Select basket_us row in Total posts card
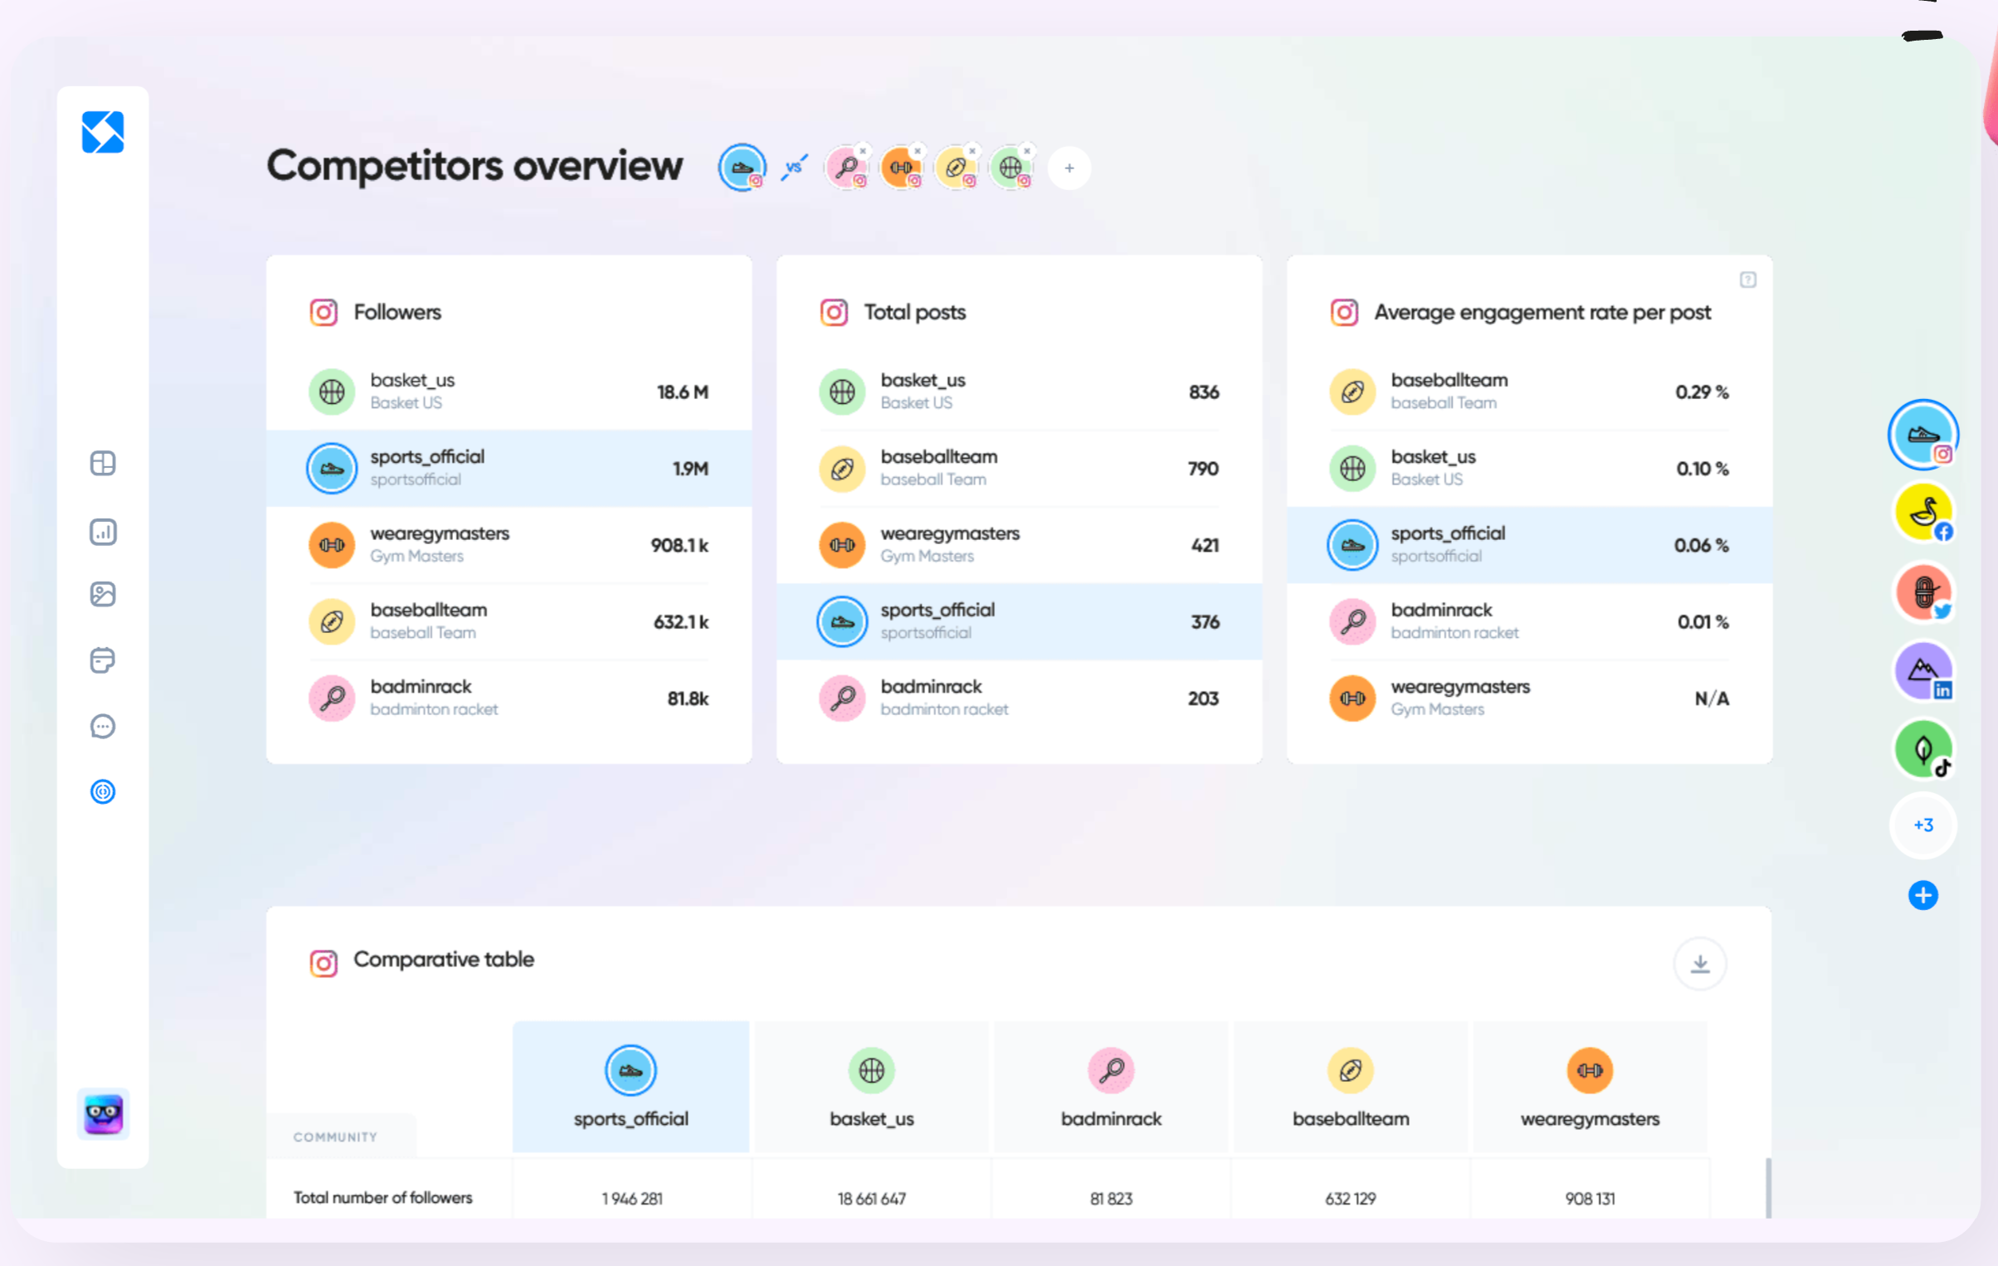Screen dimensions: 1998x1266 [x=1020, y=392]
